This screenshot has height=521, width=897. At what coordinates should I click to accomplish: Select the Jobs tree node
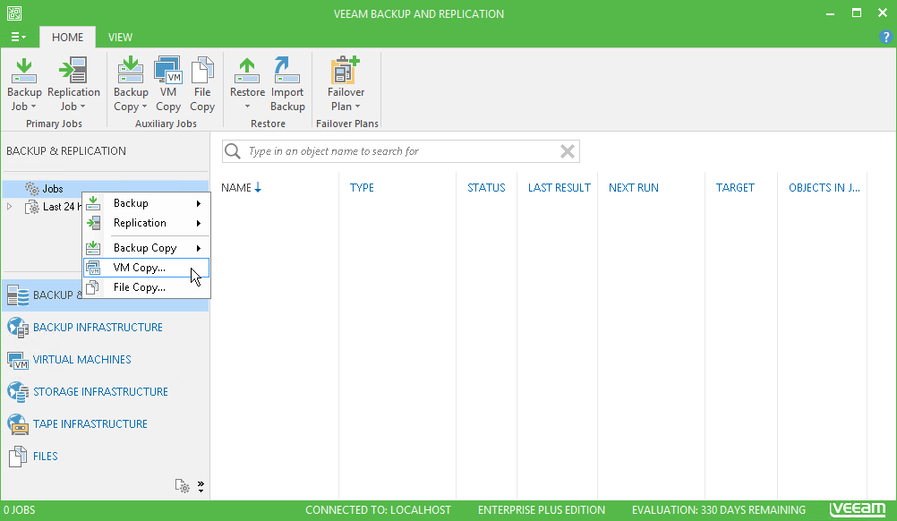tap(53, 189)
